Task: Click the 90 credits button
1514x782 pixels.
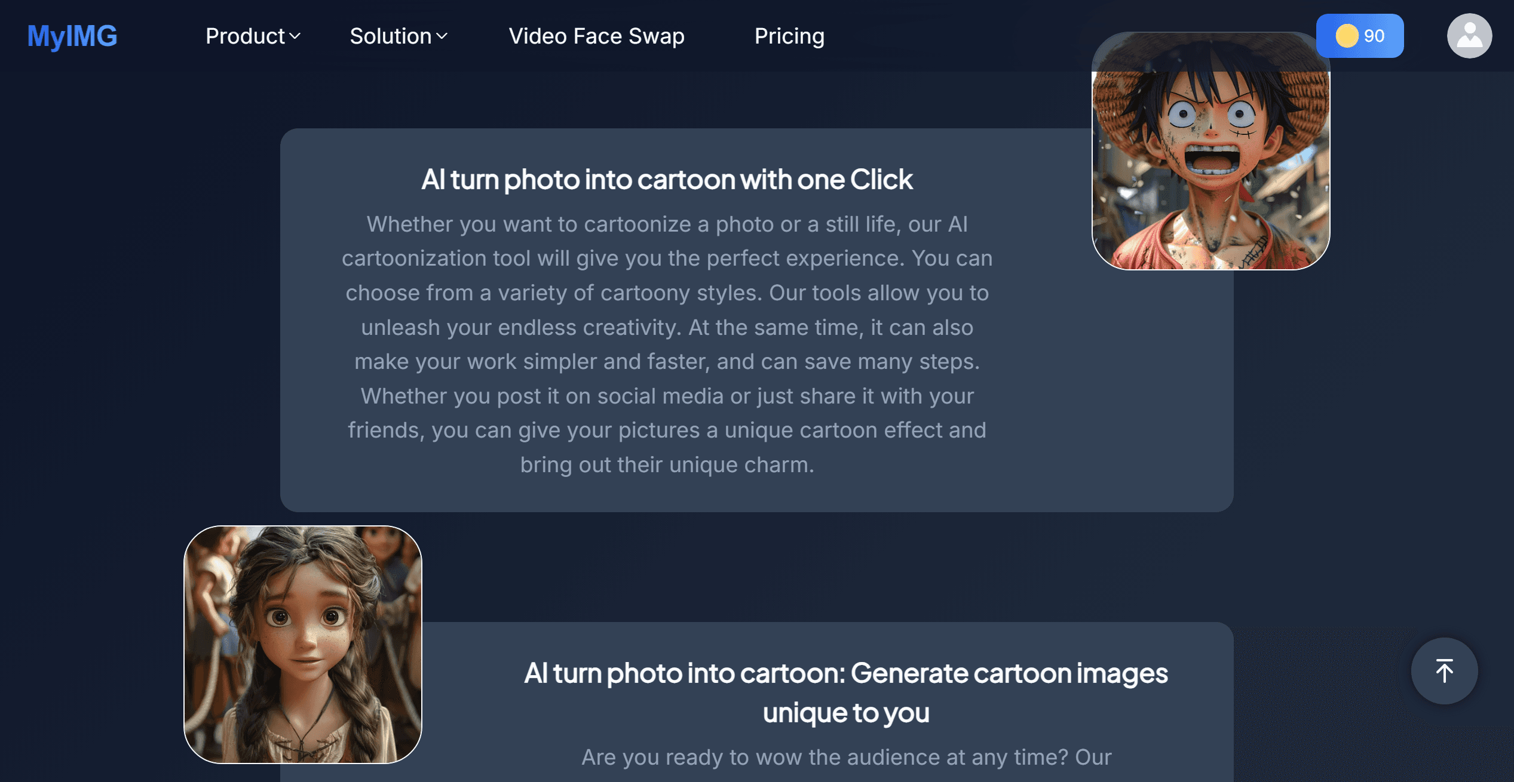Action: pos(1360,36)
